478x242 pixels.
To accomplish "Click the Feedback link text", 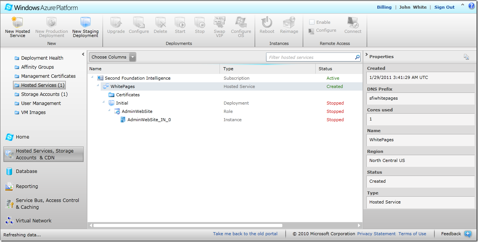I will point(451,234).
